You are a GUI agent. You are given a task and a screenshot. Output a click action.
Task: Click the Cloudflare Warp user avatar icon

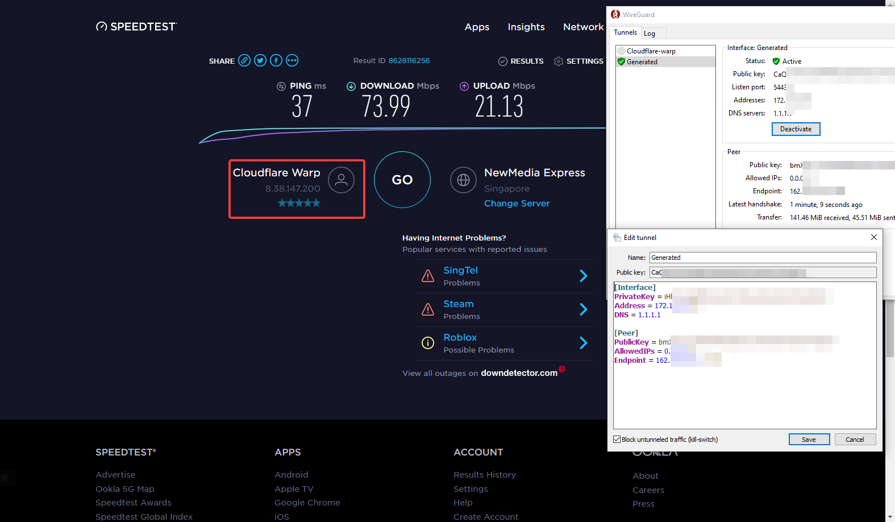(341, 180)
